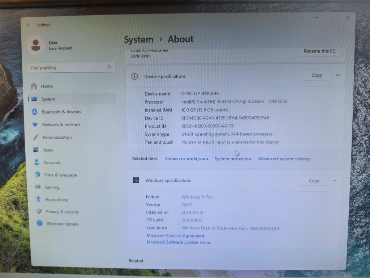Click the Personalization paintbrush icon
Image resolution: width=370 pixels, height=278 pixels.
click(x=36, y=137)
